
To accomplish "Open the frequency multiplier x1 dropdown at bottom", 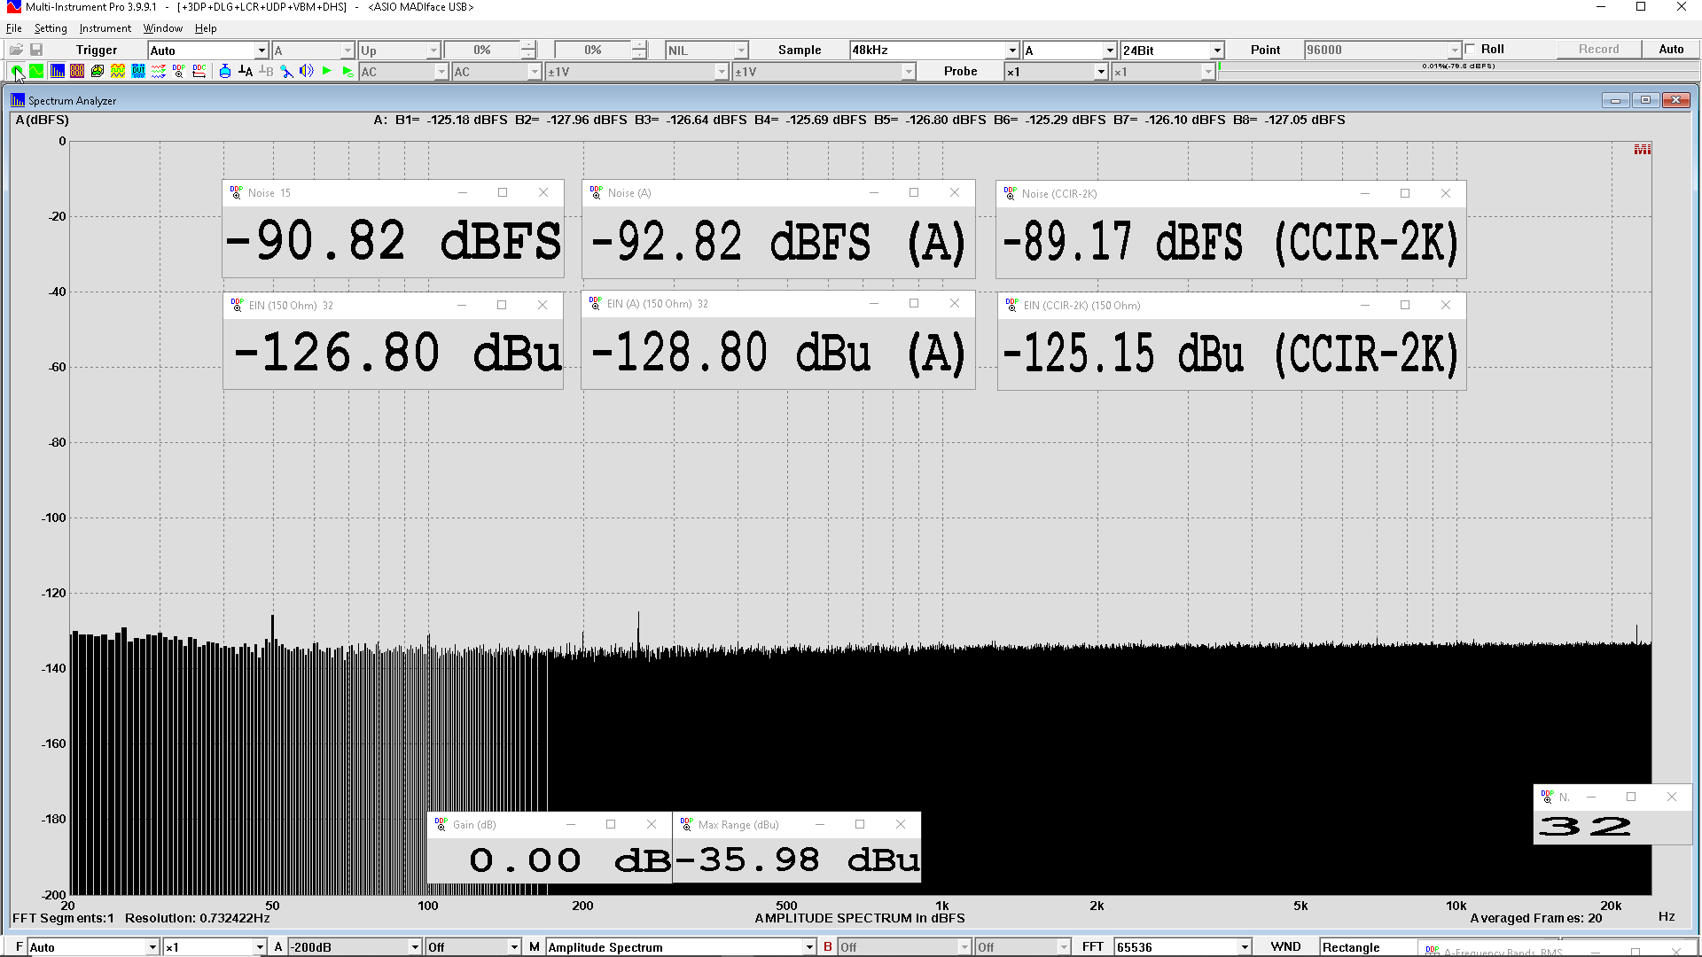I will pos(260,947).
